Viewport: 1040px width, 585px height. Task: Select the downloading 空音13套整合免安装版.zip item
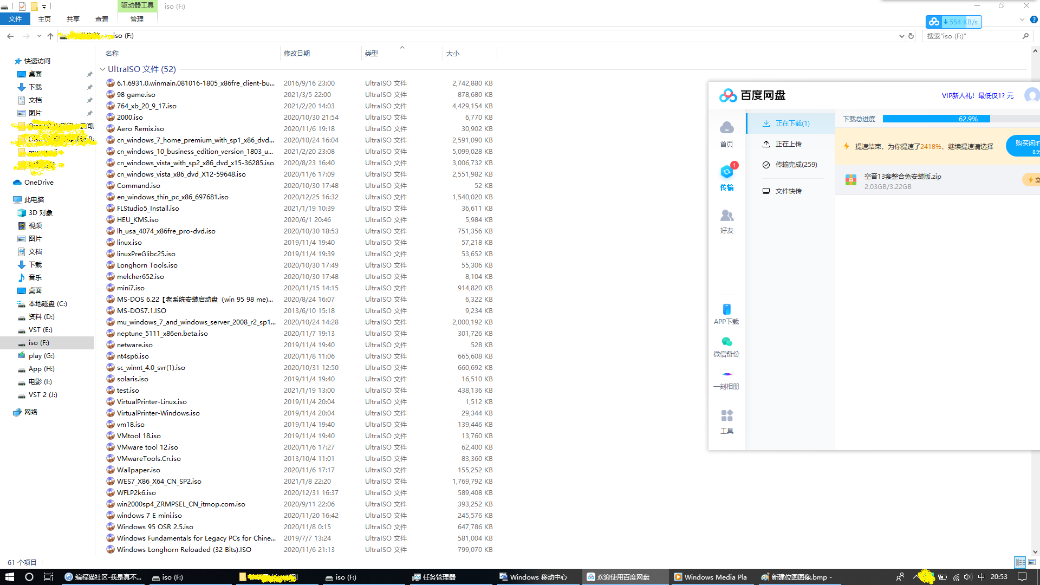click(937, 181)
